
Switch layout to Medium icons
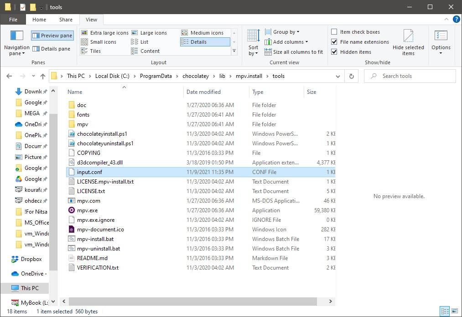(x=202, y=33)
